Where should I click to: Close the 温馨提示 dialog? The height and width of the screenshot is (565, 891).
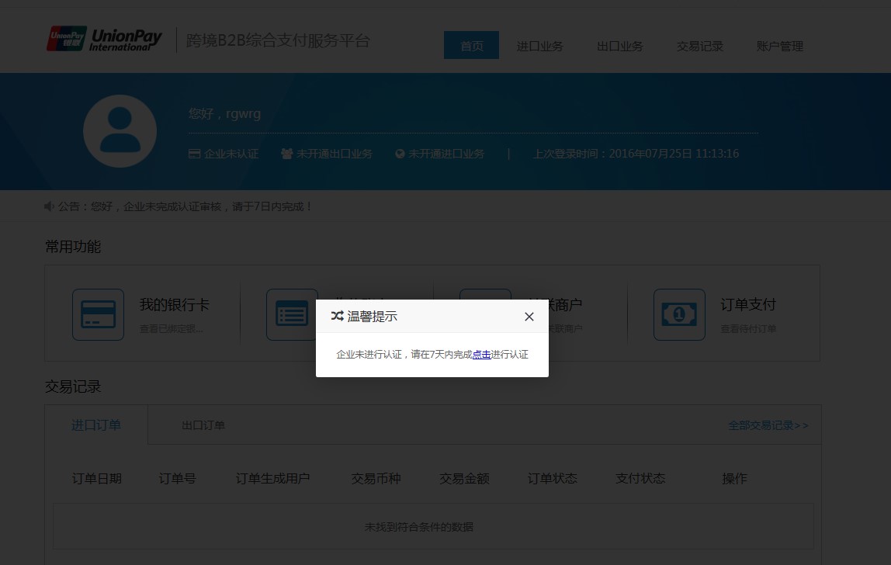pos(529,317)
